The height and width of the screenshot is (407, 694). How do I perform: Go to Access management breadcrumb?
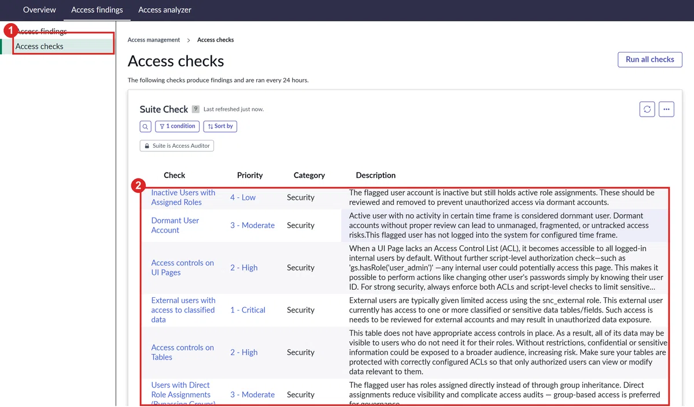(154, 40)
